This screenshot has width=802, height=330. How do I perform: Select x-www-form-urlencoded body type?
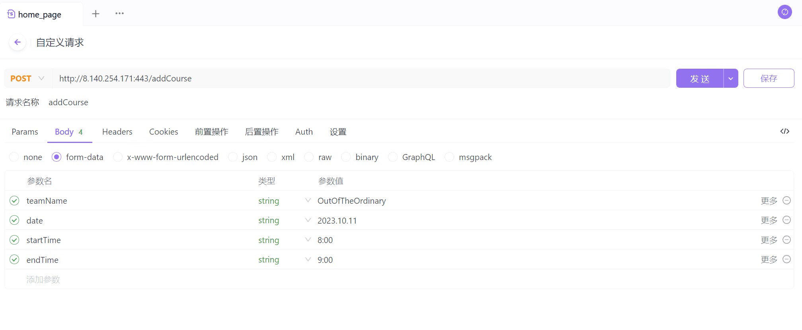pyautogui.click(x=118, y=157)
